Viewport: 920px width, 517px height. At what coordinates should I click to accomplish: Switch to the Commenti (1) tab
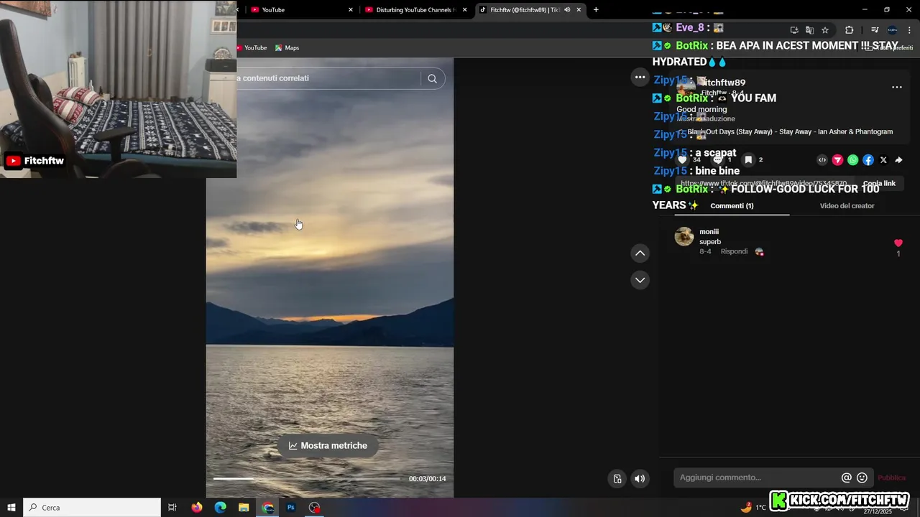(x=732, y=206)
